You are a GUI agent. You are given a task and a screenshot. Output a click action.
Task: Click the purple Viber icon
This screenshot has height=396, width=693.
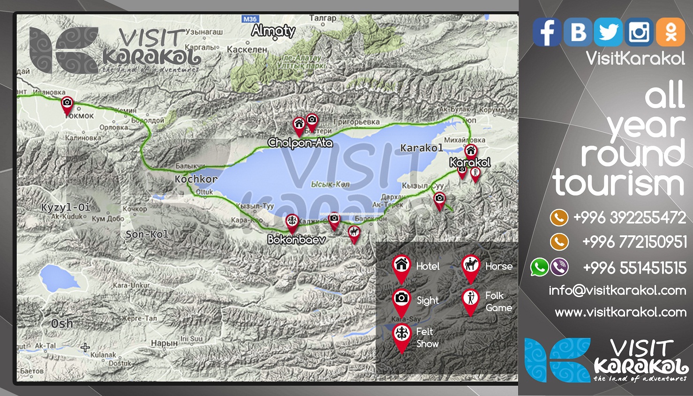click(559, 267)
